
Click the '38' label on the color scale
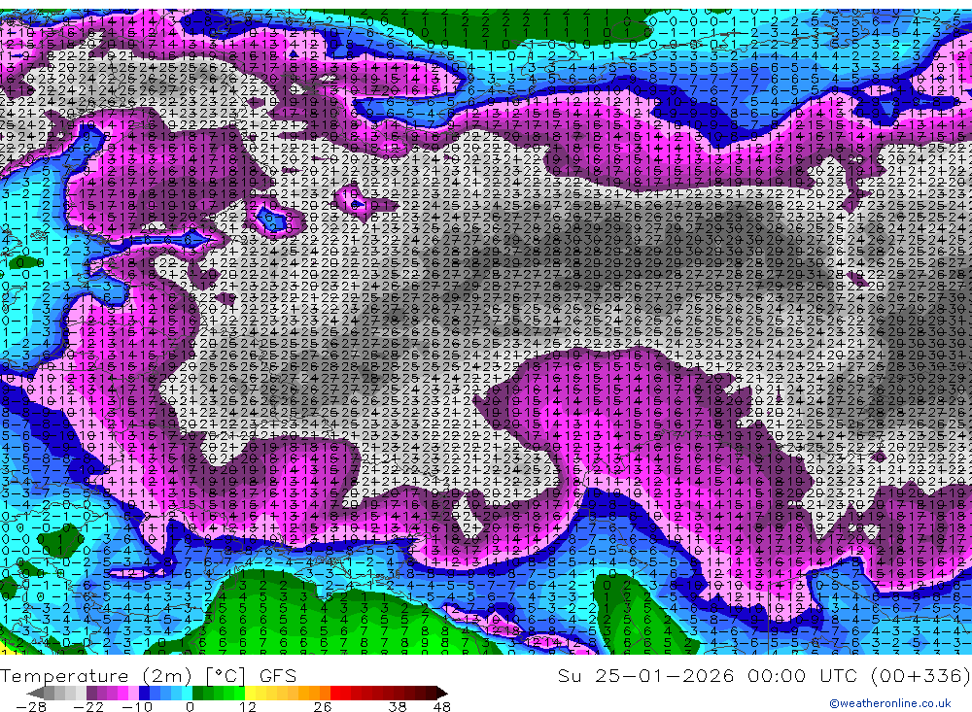tap(398, 706)
